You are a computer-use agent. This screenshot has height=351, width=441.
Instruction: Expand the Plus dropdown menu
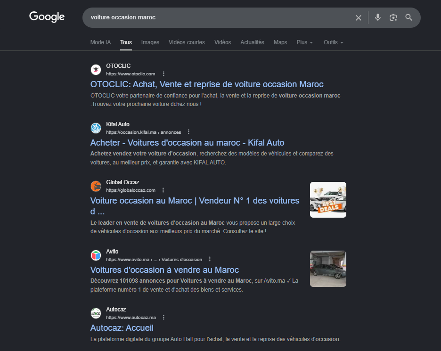point(304,42)
